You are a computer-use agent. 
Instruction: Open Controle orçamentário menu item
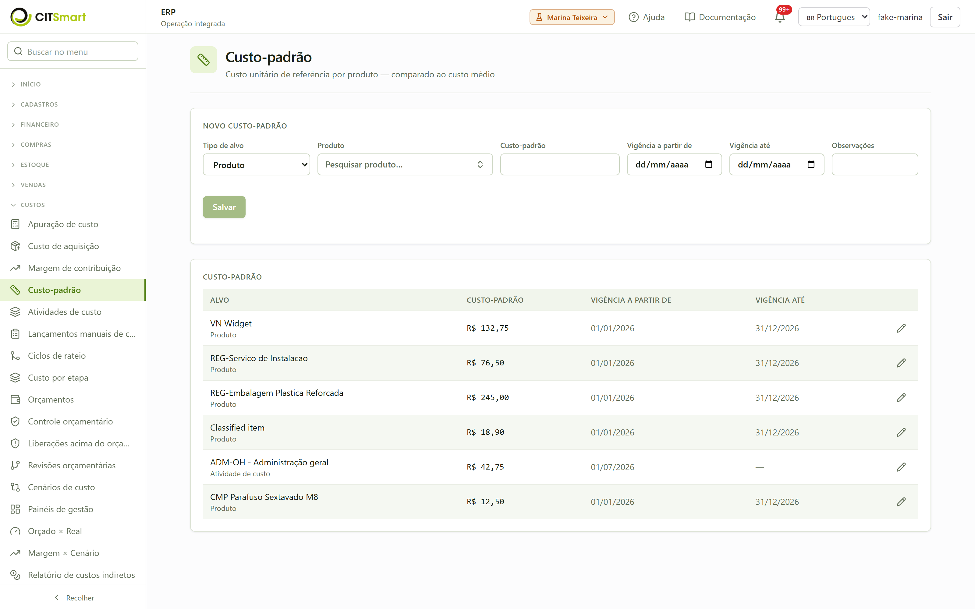73,421
